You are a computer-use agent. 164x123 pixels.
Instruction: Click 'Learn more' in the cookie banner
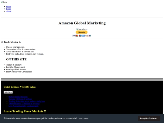coord(83,118)
